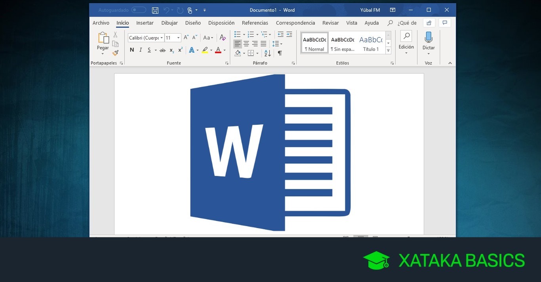Click the save floppy disk icon
The height and width of the screenshot is (282, 541).
pyautogui.click(x=155, y=10)
